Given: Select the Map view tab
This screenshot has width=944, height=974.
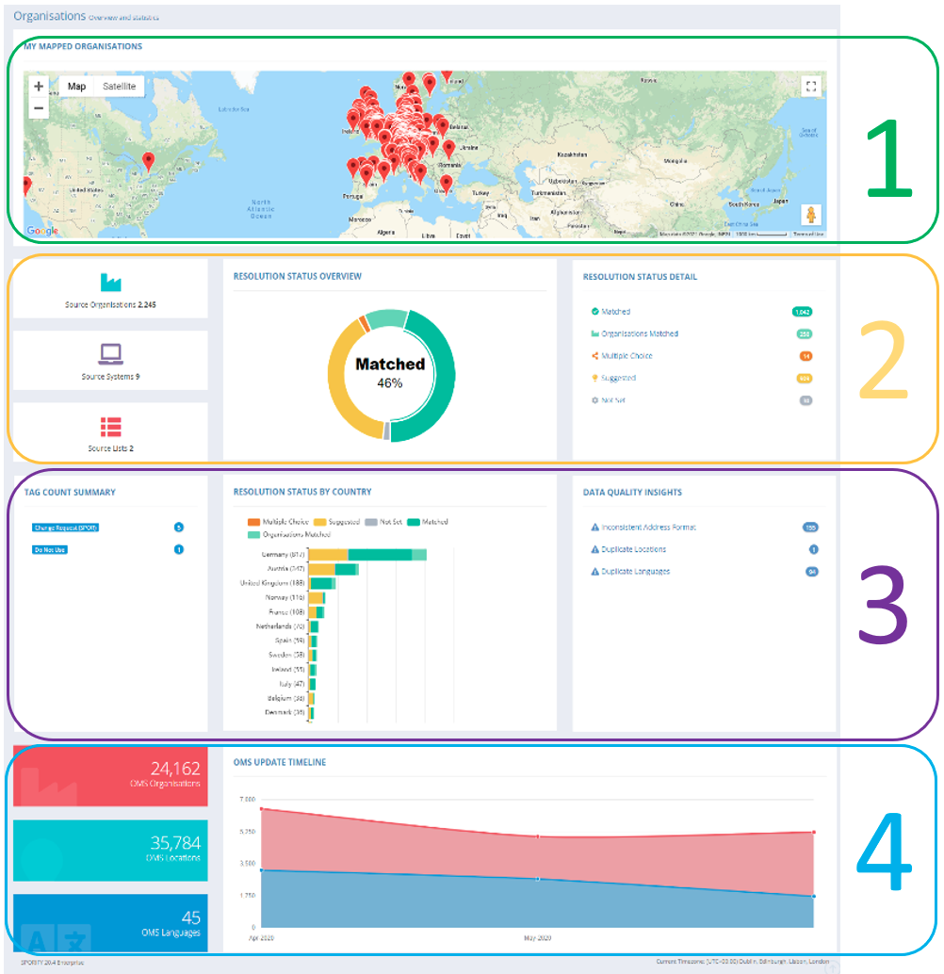Looking at the screenshot, I should (x=76, y=87).
